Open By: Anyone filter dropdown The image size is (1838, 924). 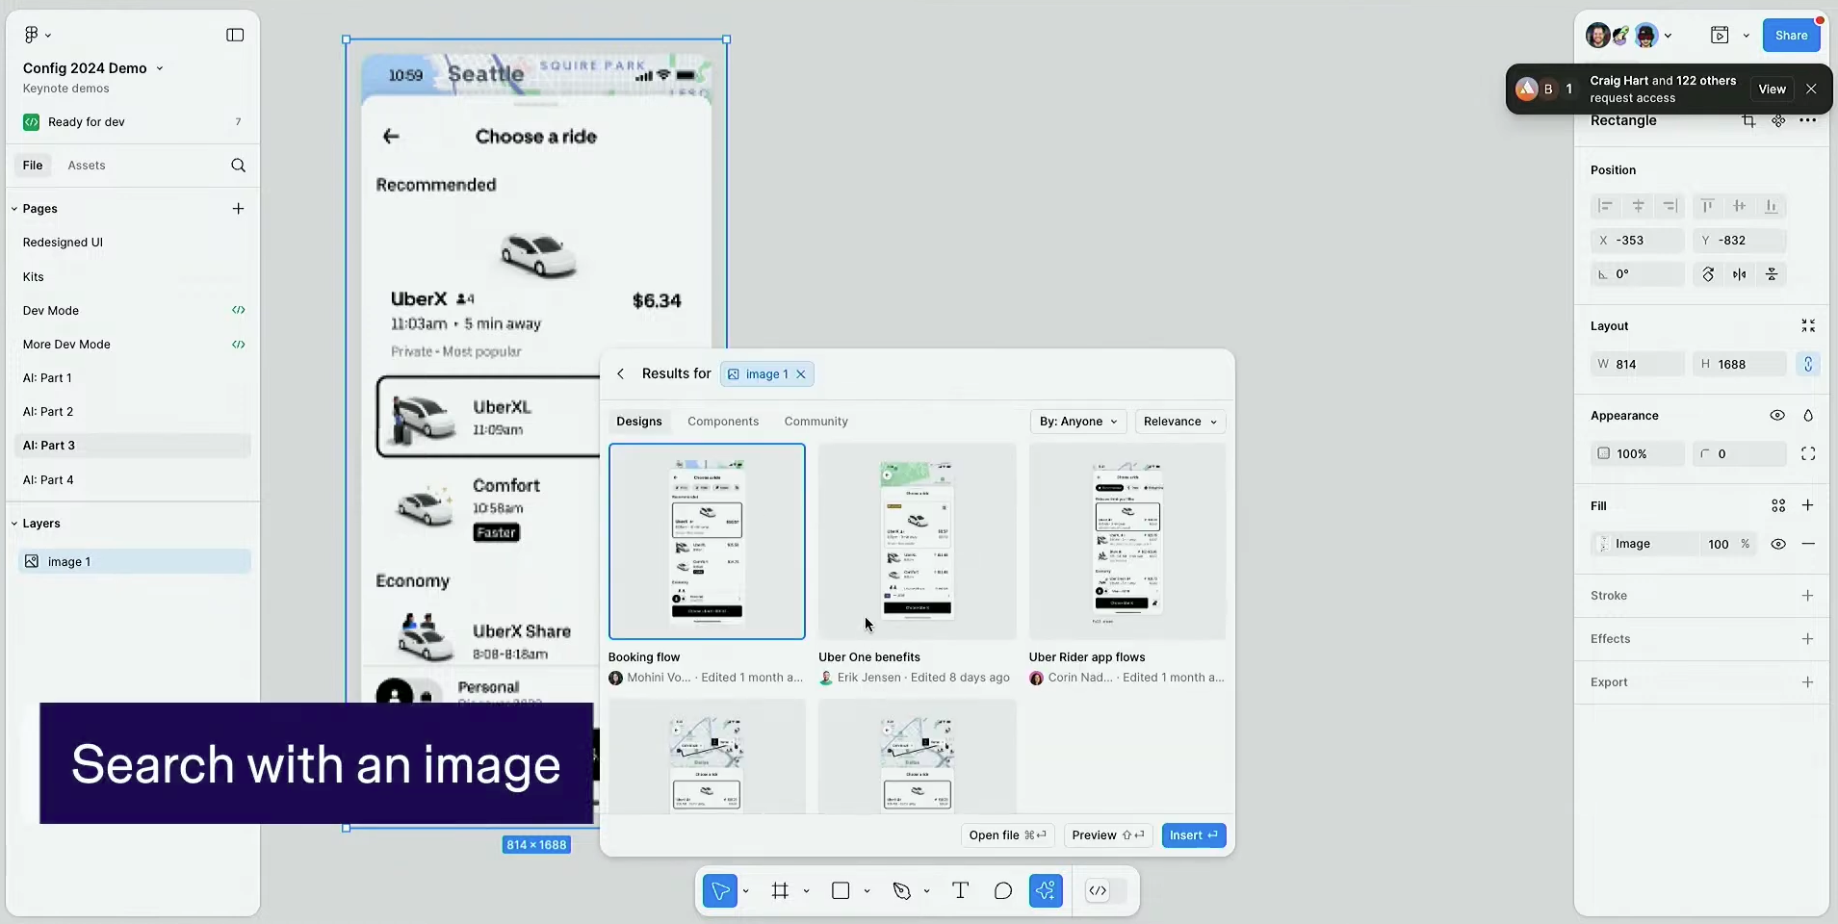click(x=1077, y=422)
